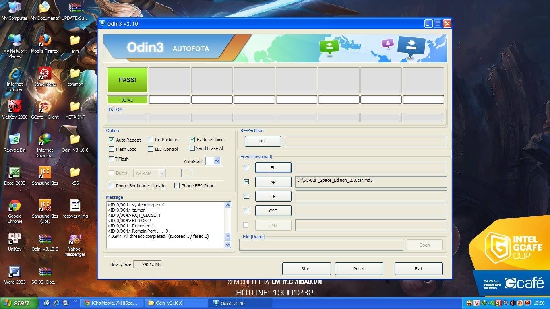Tick the checkbox beside the CP button
Screen dimensions: 550x309
(x=246, y=196)
